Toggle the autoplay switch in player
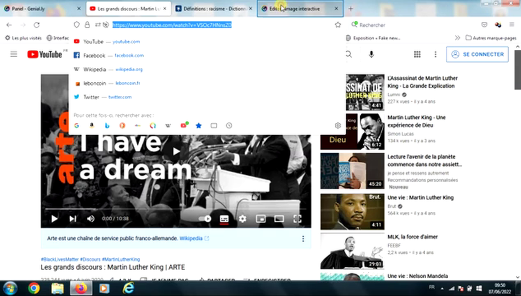 (x=205, y=219)
